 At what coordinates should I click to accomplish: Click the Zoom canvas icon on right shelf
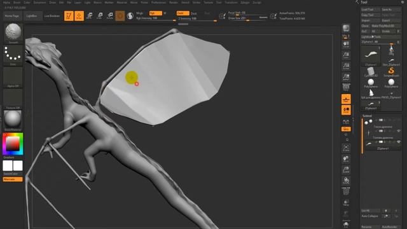pos(346,55)
